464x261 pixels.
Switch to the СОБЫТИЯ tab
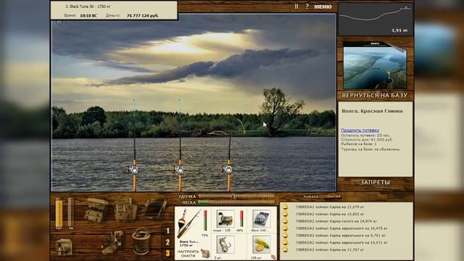332,196
